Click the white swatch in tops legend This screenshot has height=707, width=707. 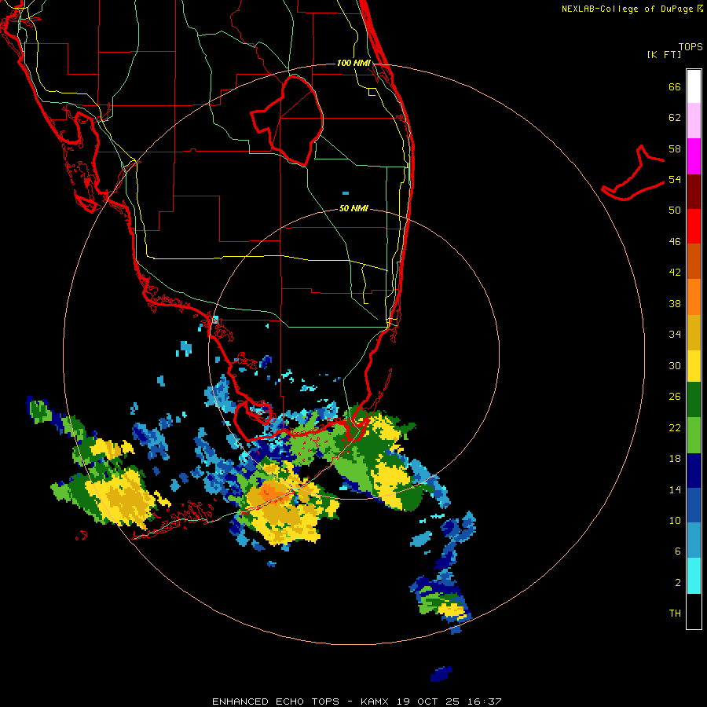[694, 86]
